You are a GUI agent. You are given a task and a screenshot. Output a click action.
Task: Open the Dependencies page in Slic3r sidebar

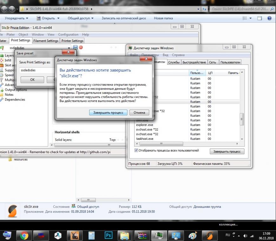point(15,99)
